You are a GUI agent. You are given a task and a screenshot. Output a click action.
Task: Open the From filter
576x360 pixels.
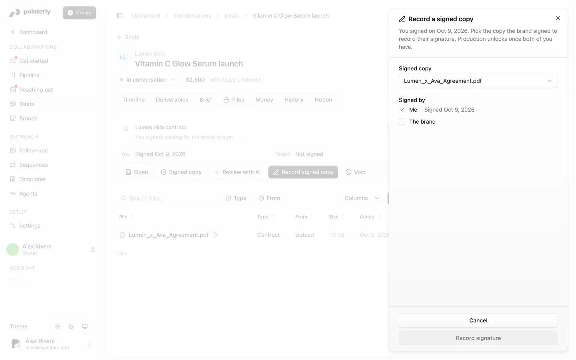(269, 198)
